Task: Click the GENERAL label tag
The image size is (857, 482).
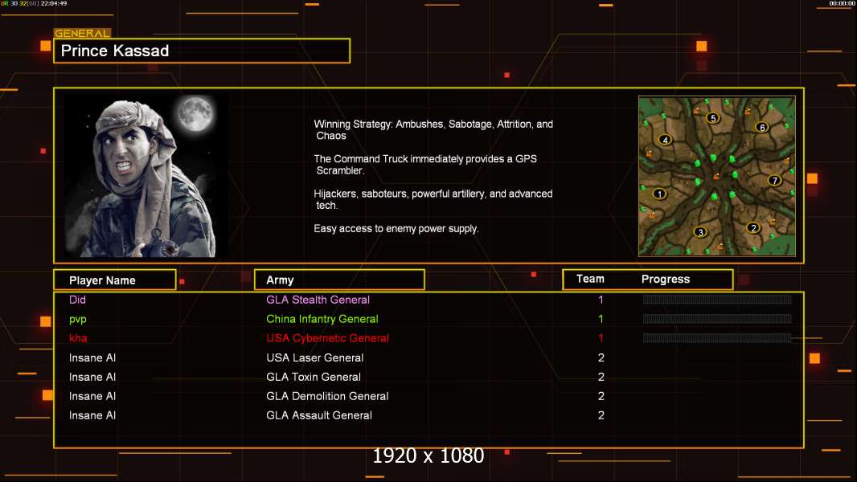Action: [x=82, y=33]
